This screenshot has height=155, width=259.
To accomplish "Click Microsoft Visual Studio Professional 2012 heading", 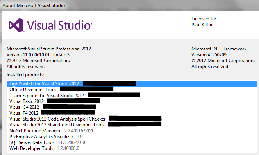I will point(49,49).
